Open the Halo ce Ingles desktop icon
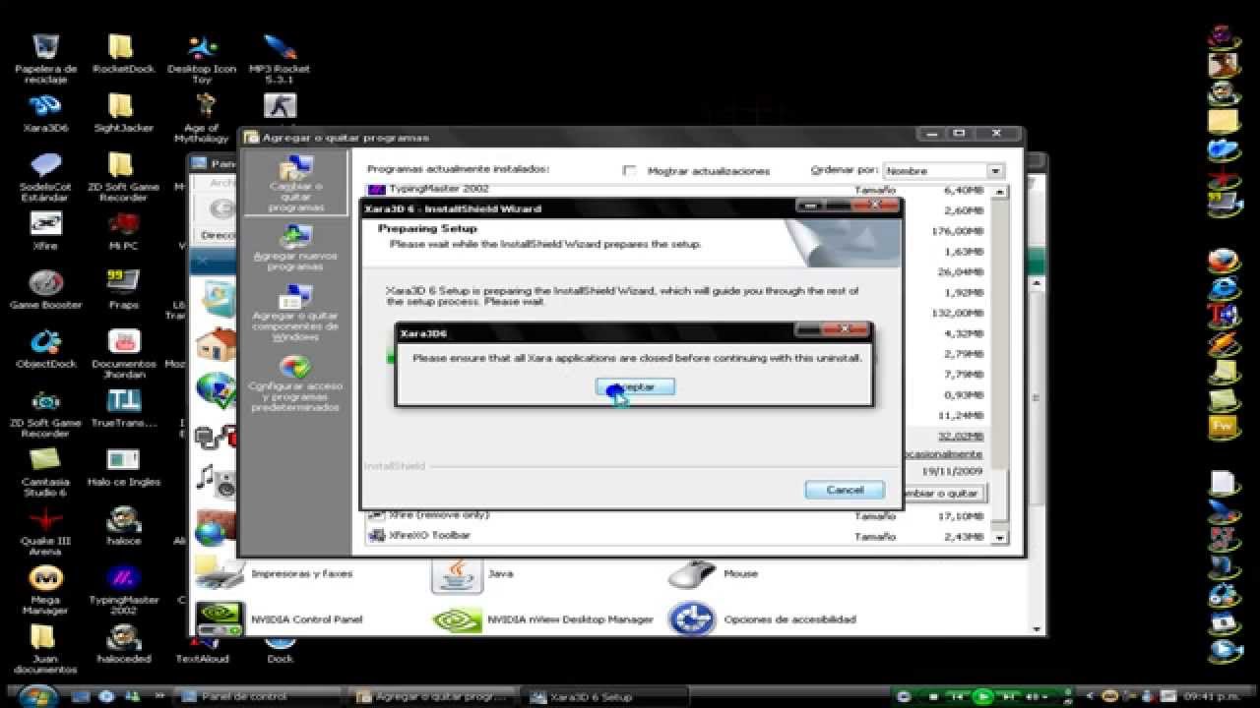 123,468
